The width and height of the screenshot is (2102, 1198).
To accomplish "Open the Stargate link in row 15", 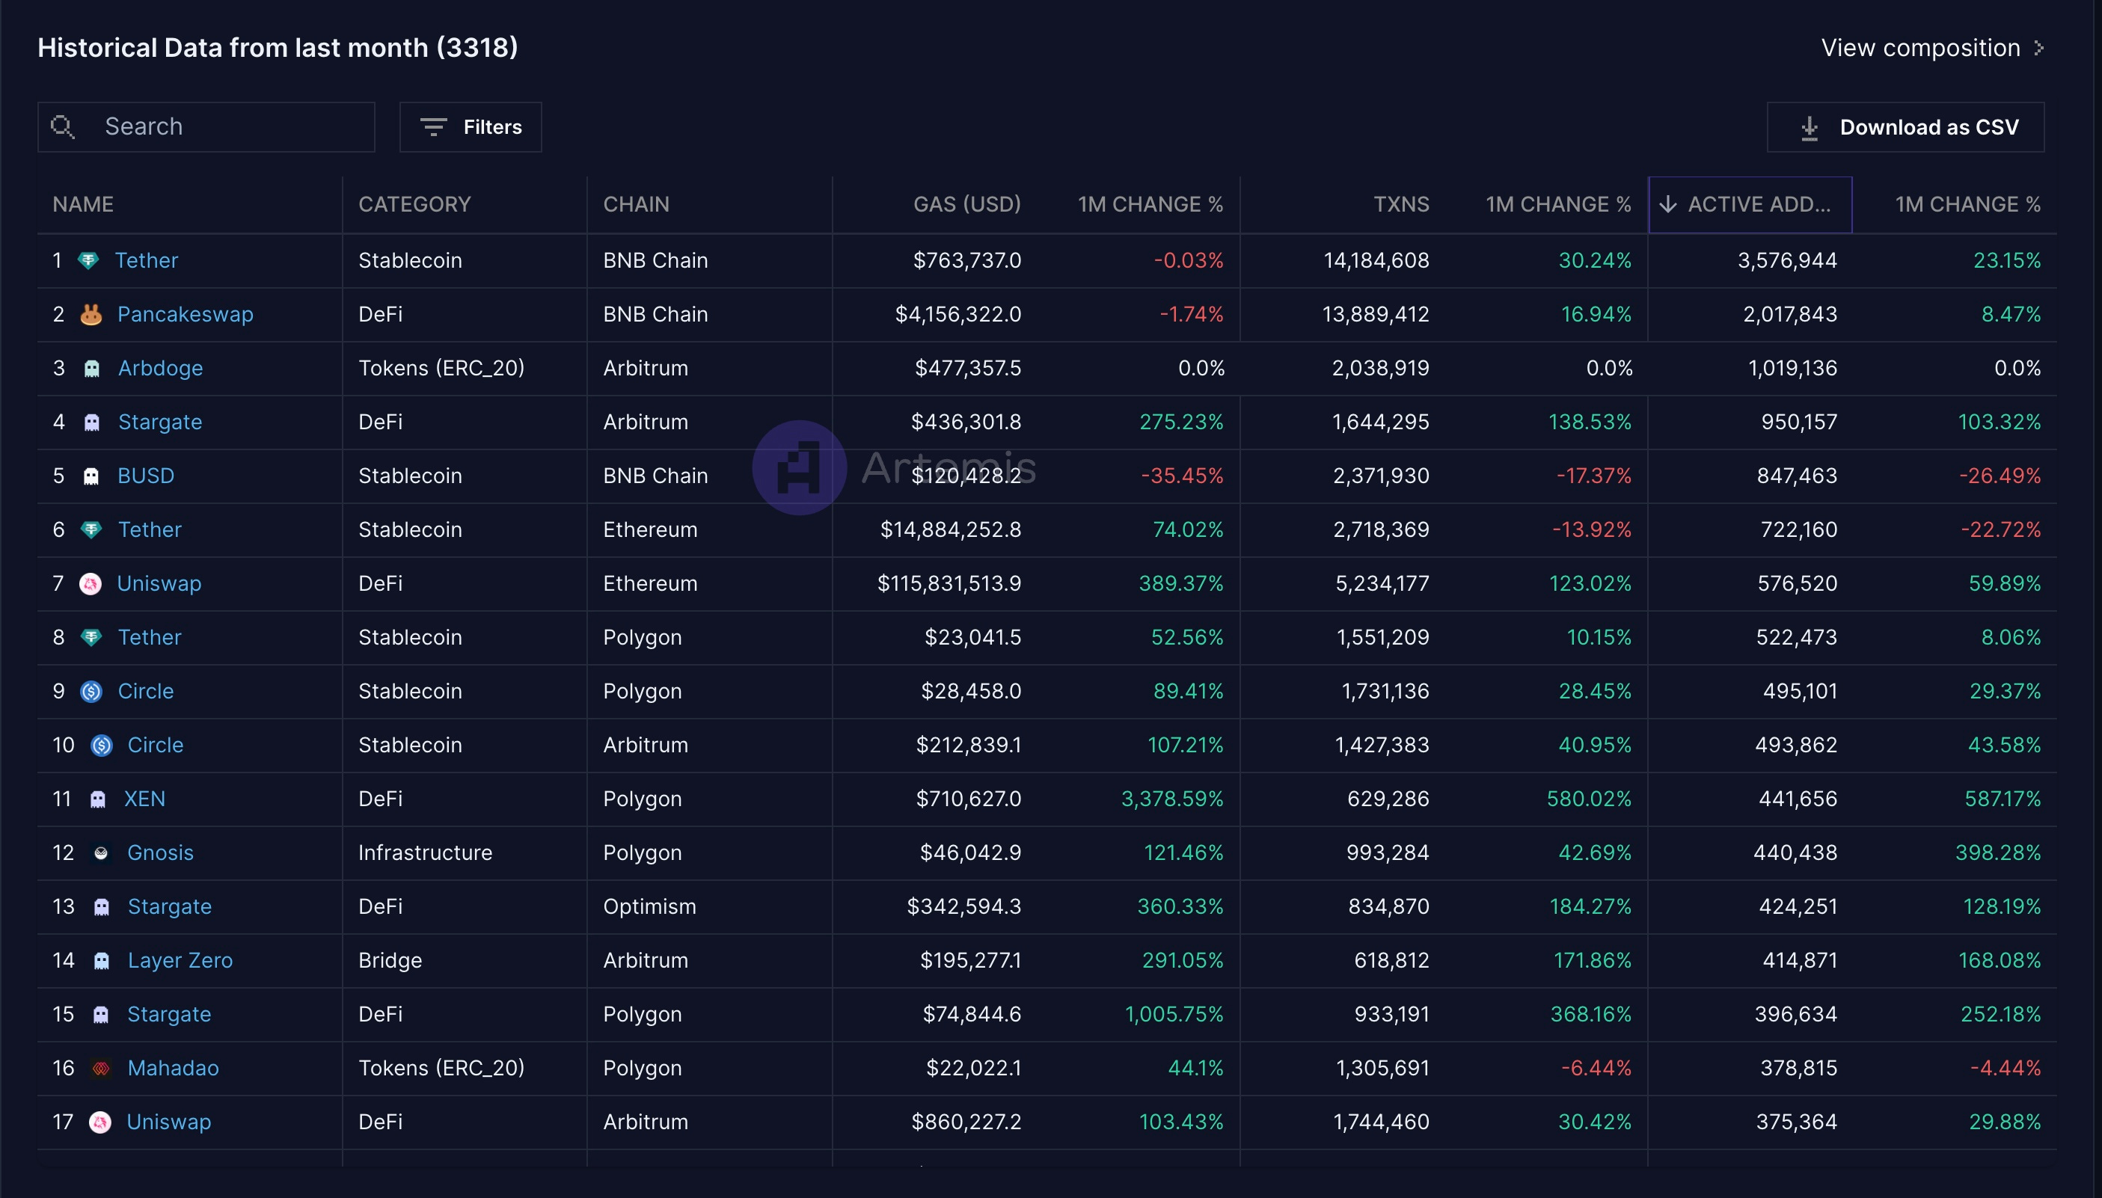I will [170, 1015].
